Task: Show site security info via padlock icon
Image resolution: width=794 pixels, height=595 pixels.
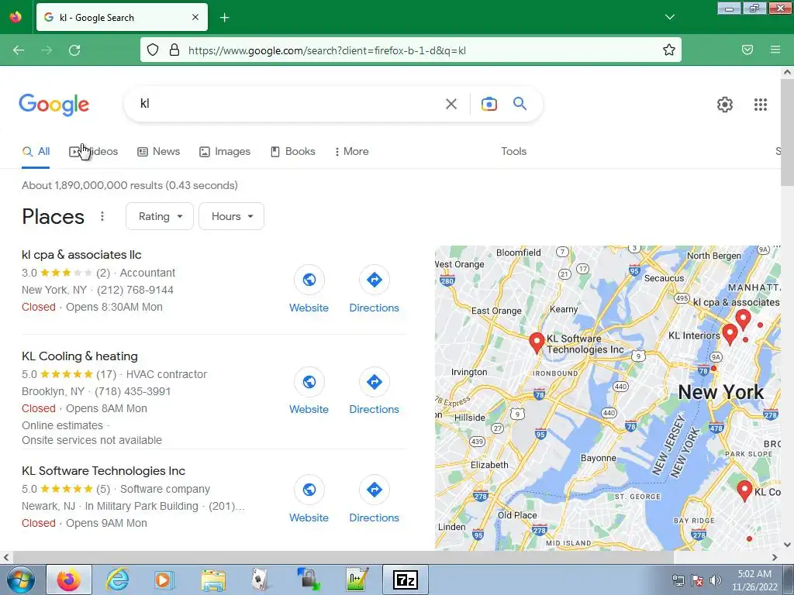Action: (x=174, y=50)
